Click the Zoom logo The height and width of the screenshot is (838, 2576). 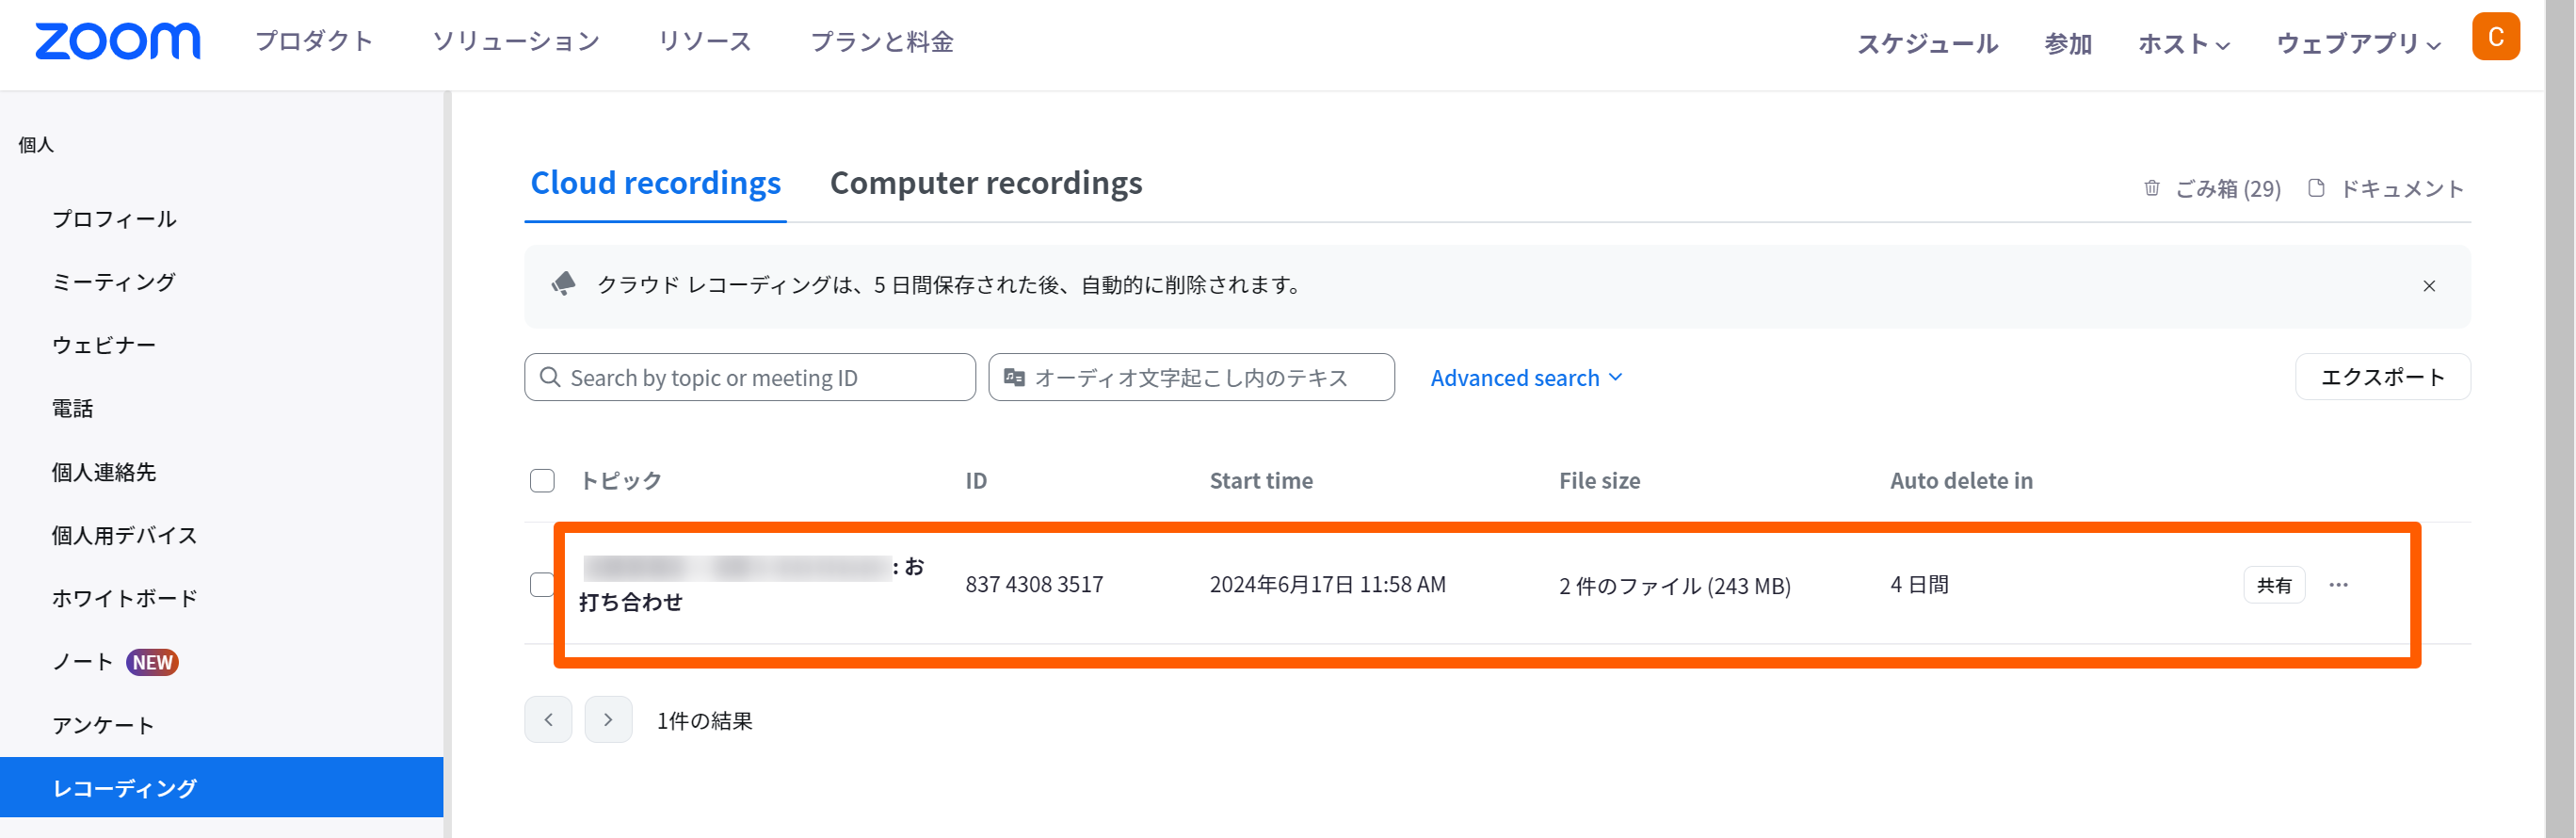pos(117,41)
